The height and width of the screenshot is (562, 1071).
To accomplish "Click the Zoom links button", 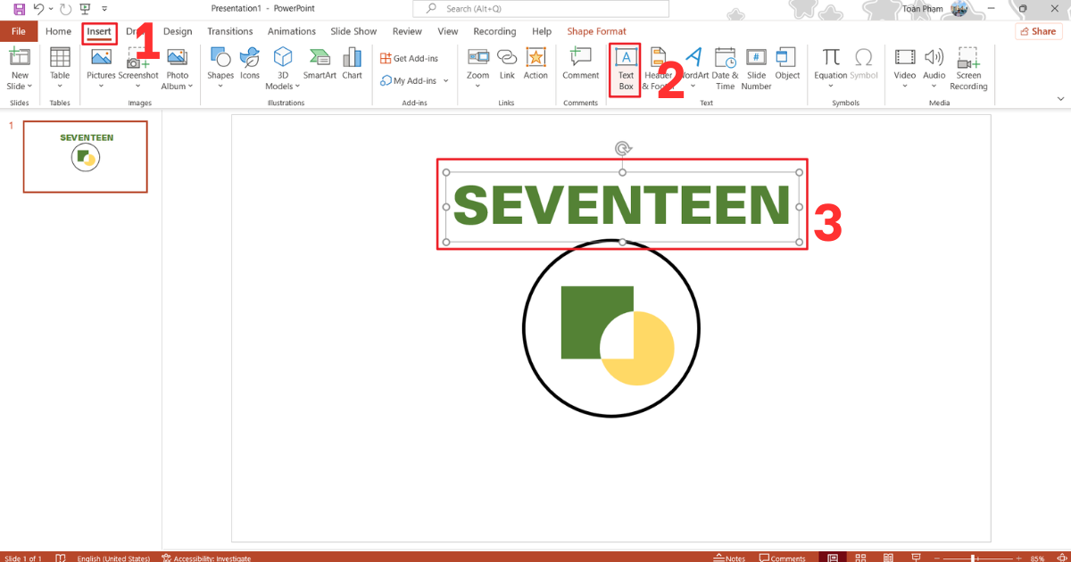I will [x=478, y=68].
